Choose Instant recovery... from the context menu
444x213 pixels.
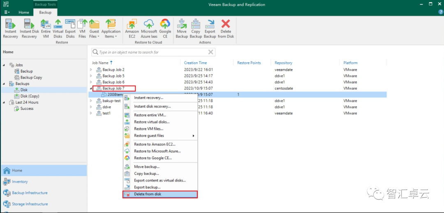click(160, 98)
